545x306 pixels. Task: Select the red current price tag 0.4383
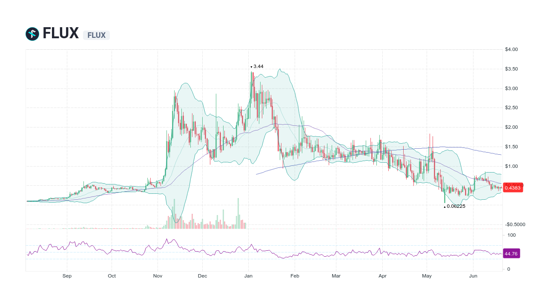tap(513, 187)
